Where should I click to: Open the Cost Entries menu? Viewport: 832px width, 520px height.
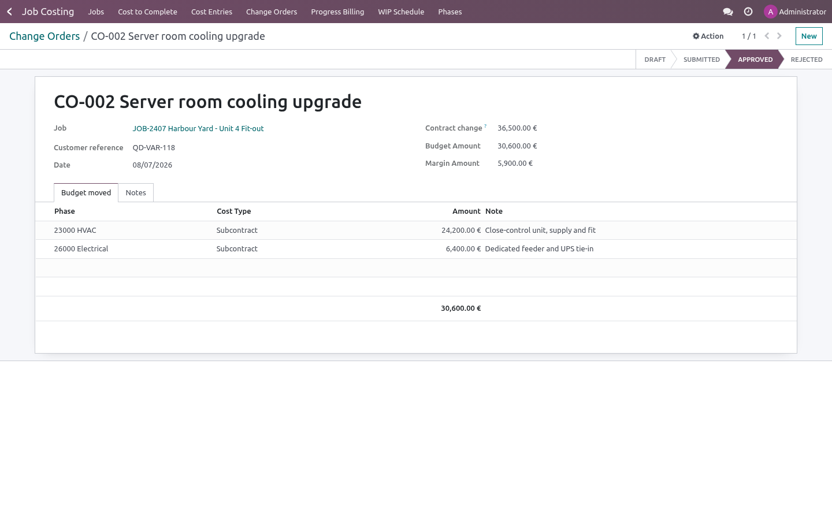click(211, 12)
